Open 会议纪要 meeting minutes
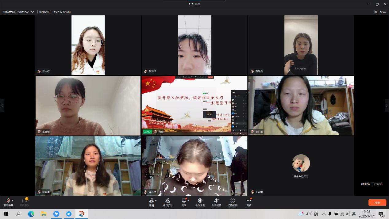The image size is (389, 219). pyautogui.click(x=216, y=202)
